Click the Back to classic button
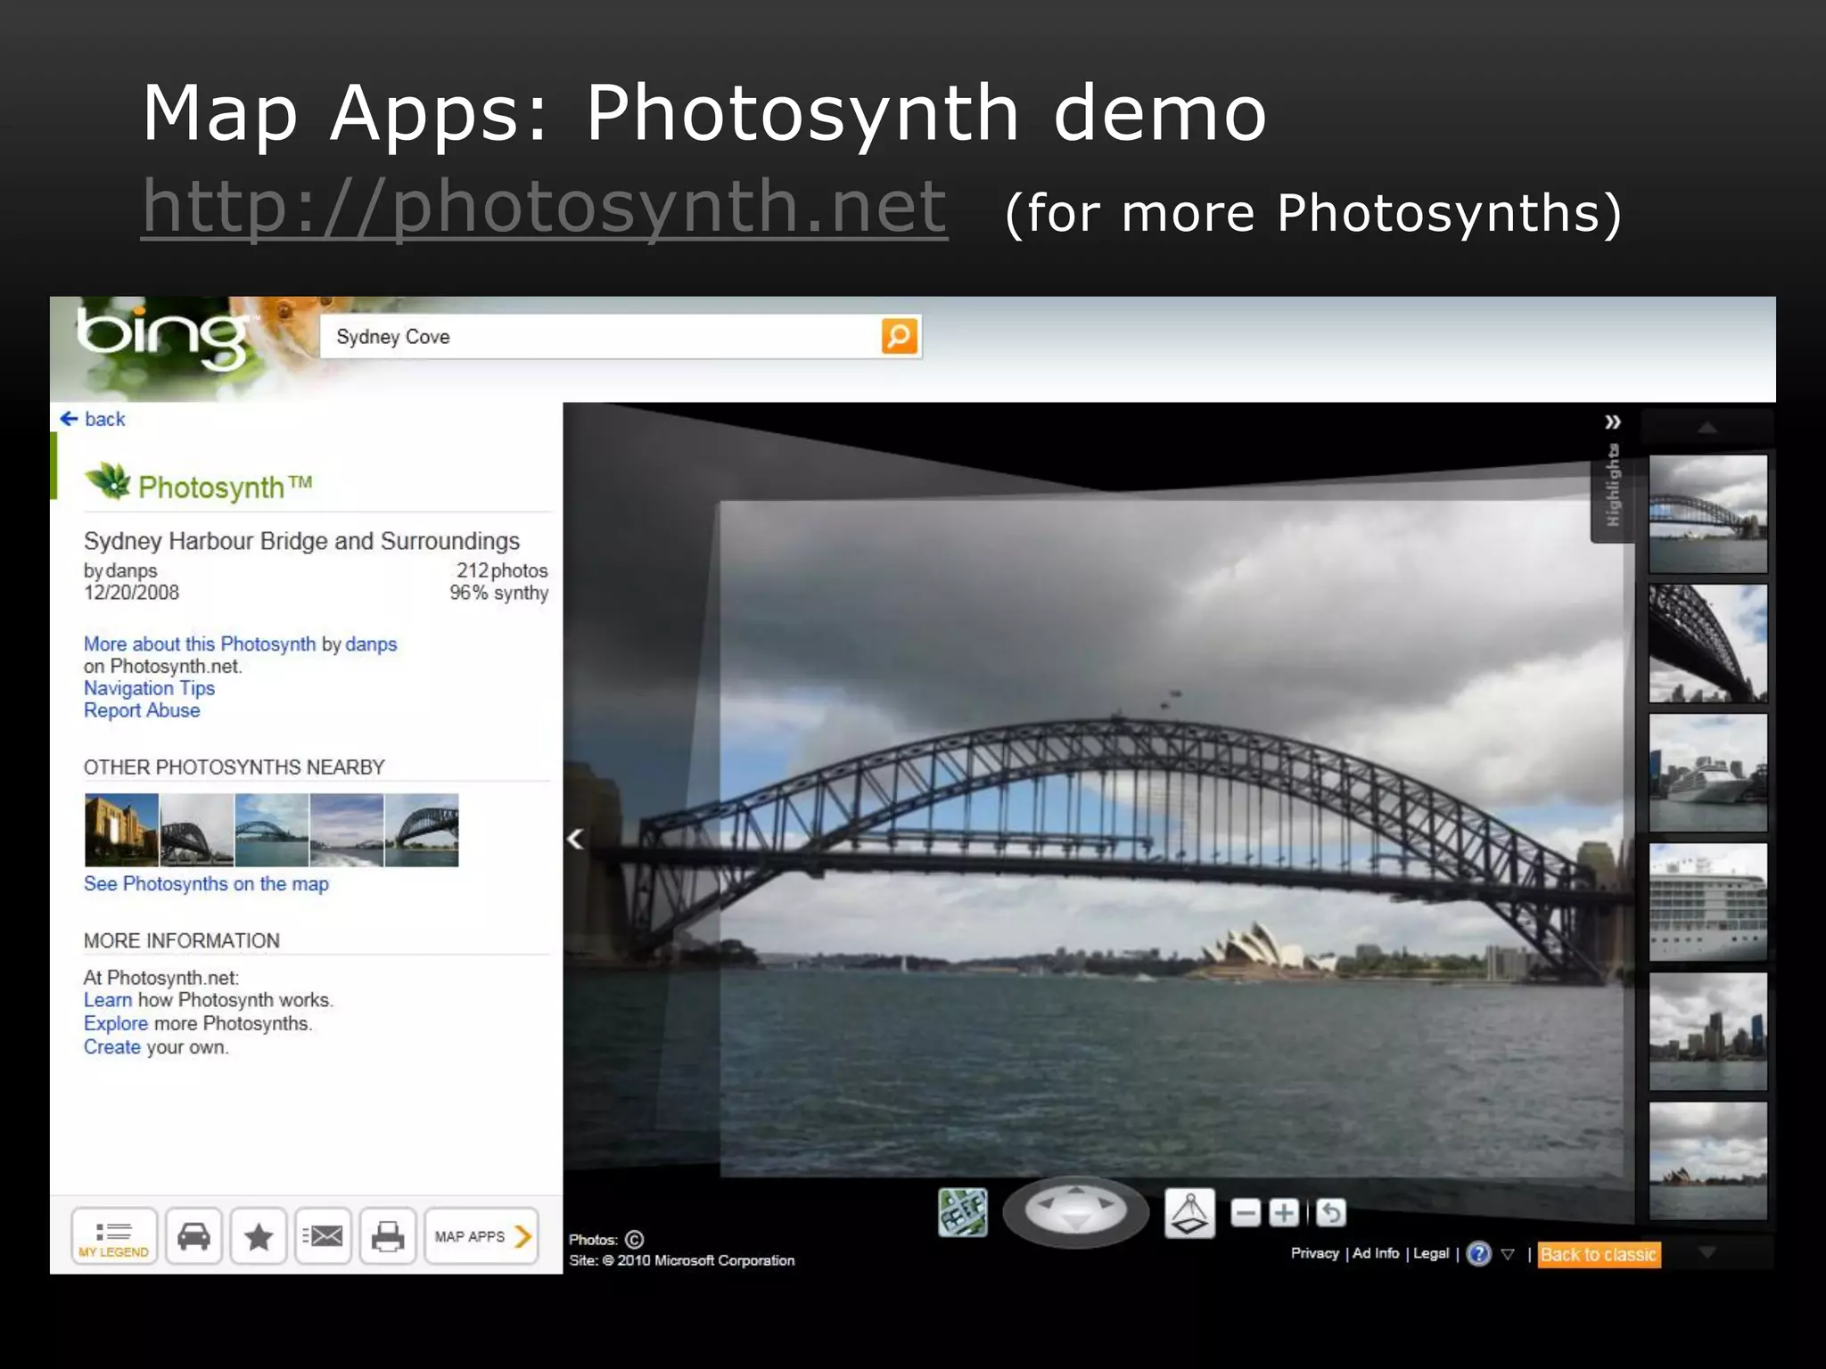1826x1369 pixels. point(1599,1255)
